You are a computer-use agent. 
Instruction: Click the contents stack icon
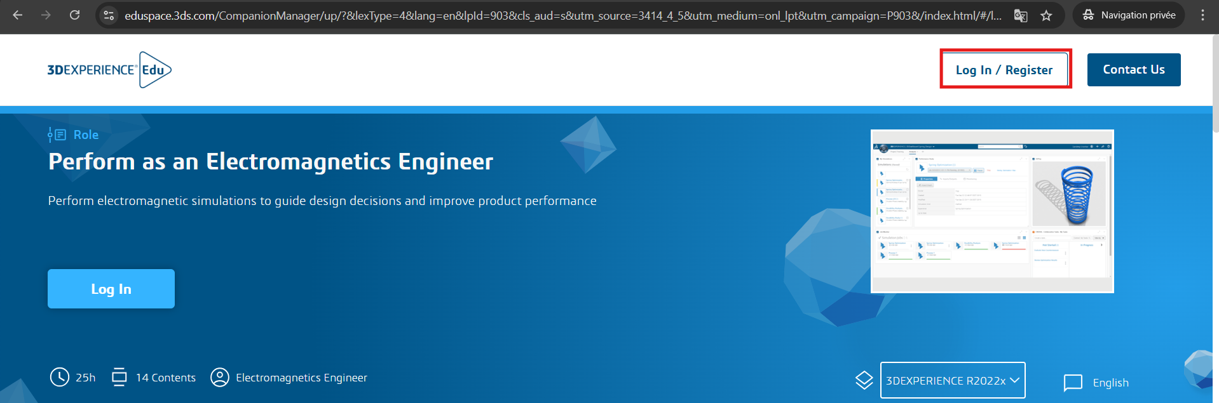119,377
